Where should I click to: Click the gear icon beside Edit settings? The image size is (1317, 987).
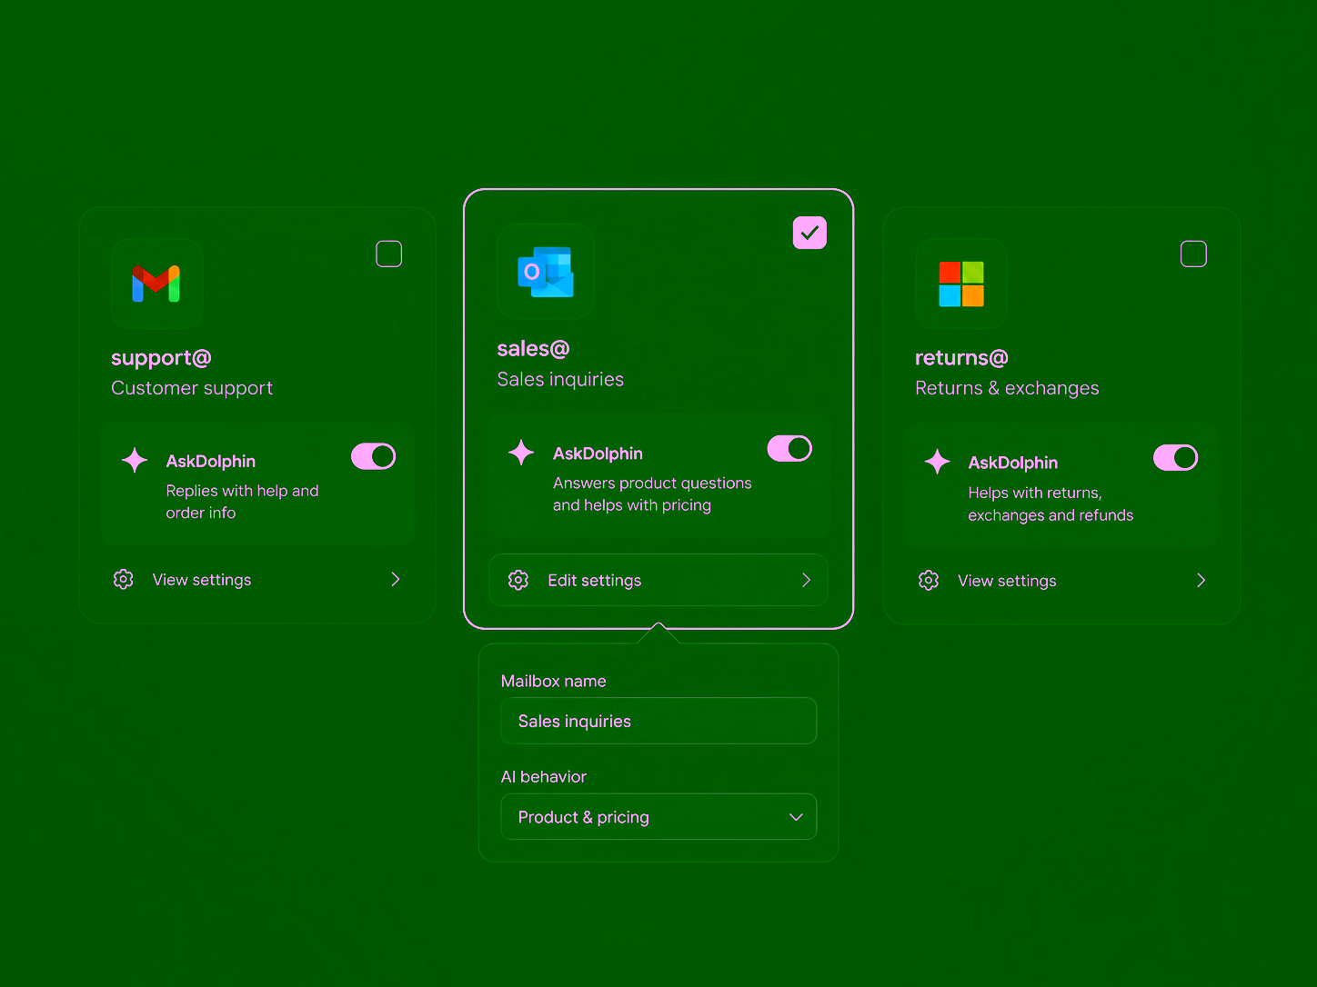(518, 580)
